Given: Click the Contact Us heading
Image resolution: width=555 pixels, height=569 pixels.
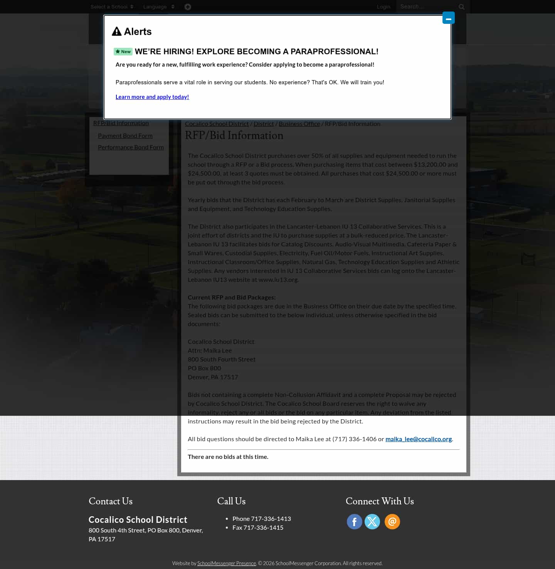Looking at the screenshot, I should tap(111, 501).
